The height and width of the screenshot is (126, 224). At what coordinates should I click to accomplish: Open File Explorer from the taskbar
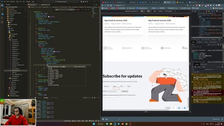click(x=111, y=124)
